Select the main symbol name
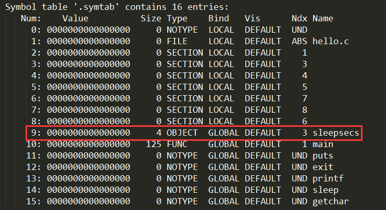 [x=323, y=144]
